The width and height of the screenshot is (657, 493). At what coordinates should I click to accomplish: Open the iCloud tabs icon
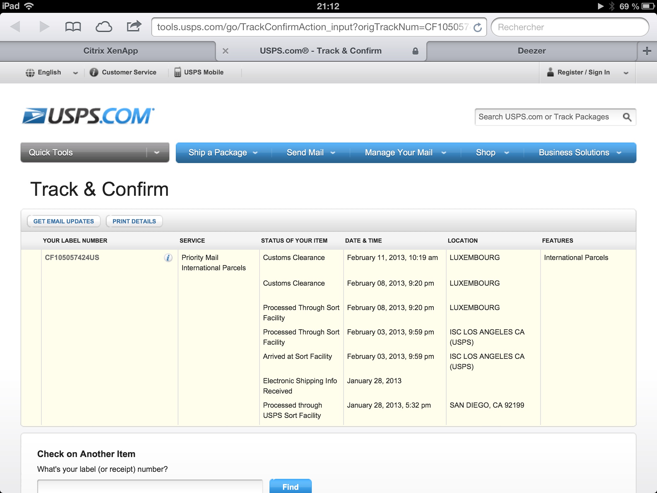click(x=104, y=27)
